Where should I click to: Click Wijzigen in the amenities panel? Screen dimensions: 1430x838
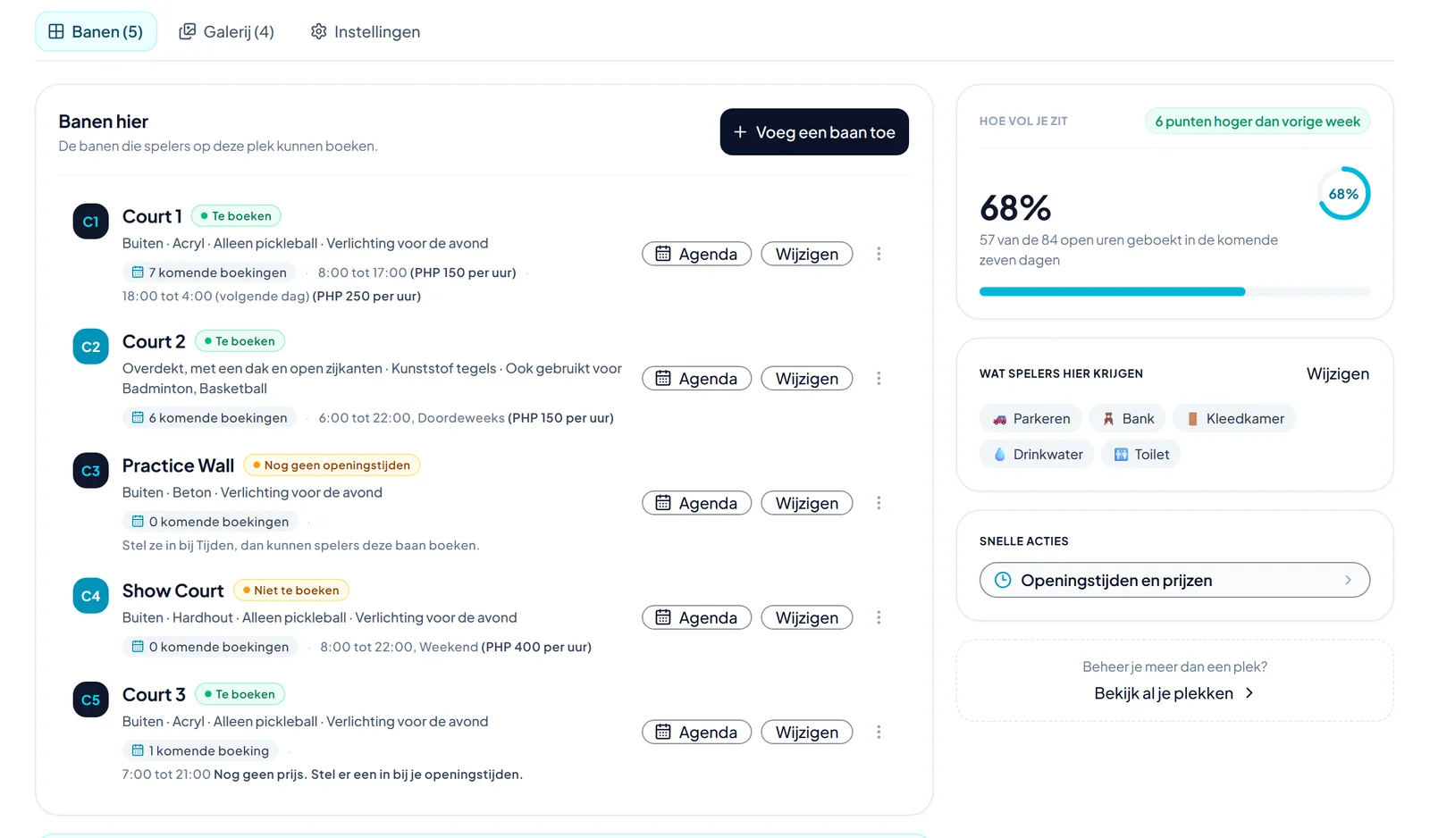tap(1337, 373)
